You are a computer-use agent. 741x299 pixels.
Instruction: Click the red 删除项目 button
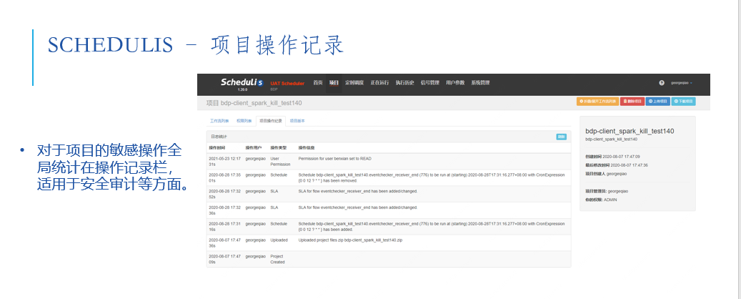tap(632, 102)
